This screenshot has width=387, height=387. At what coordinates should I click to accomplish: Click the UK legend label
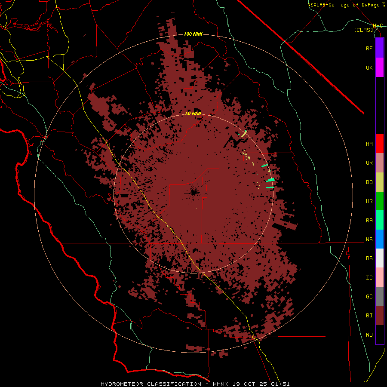tap(369, 68)
